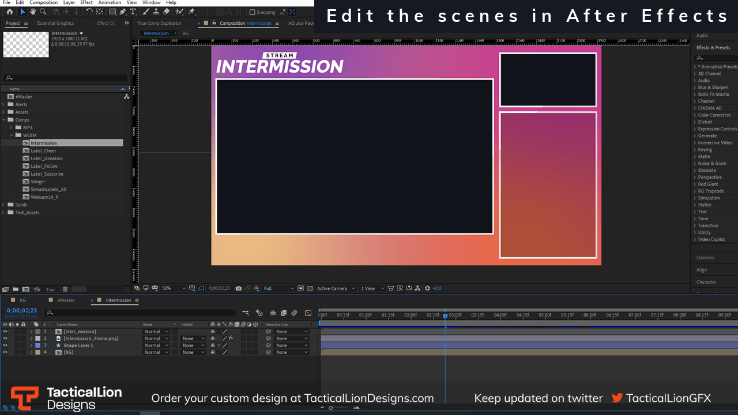Expand the Alerts folder

(3, 104)
